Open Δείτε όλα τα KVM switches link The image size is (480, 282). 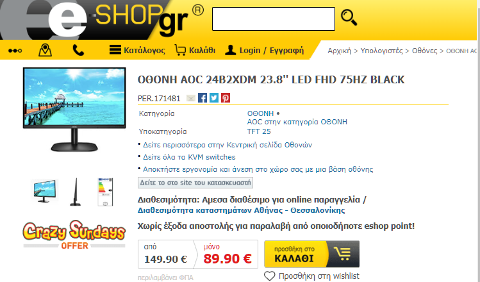point(189,157)
